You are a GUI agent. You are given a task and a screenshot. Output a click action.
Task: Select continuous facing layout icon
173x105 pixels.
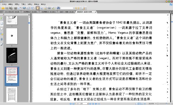pyautogui.click(x=145, y=104)
